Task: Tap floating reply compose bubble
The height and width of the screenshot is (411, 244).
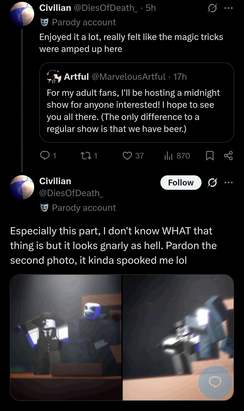Action: 215,382
